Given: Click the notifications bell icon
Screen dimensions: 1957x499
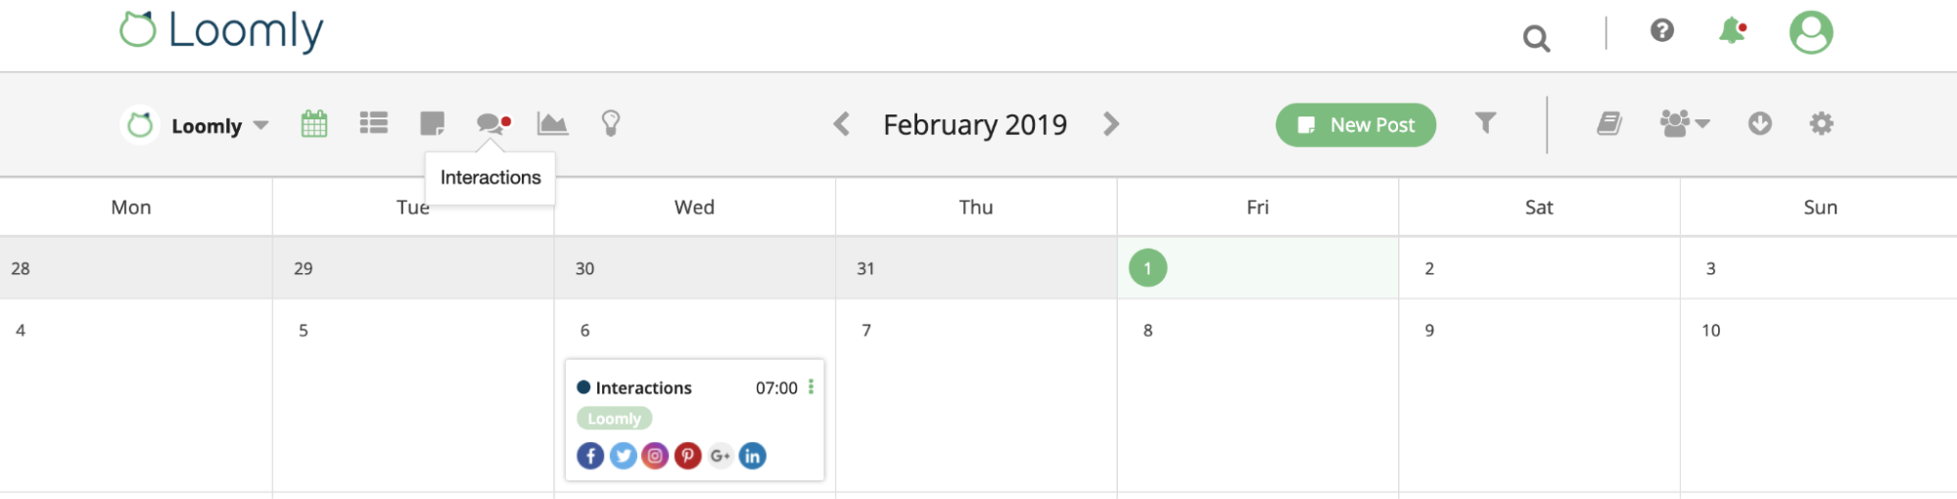Looking at the screenshot, I should click(1733, 31).
